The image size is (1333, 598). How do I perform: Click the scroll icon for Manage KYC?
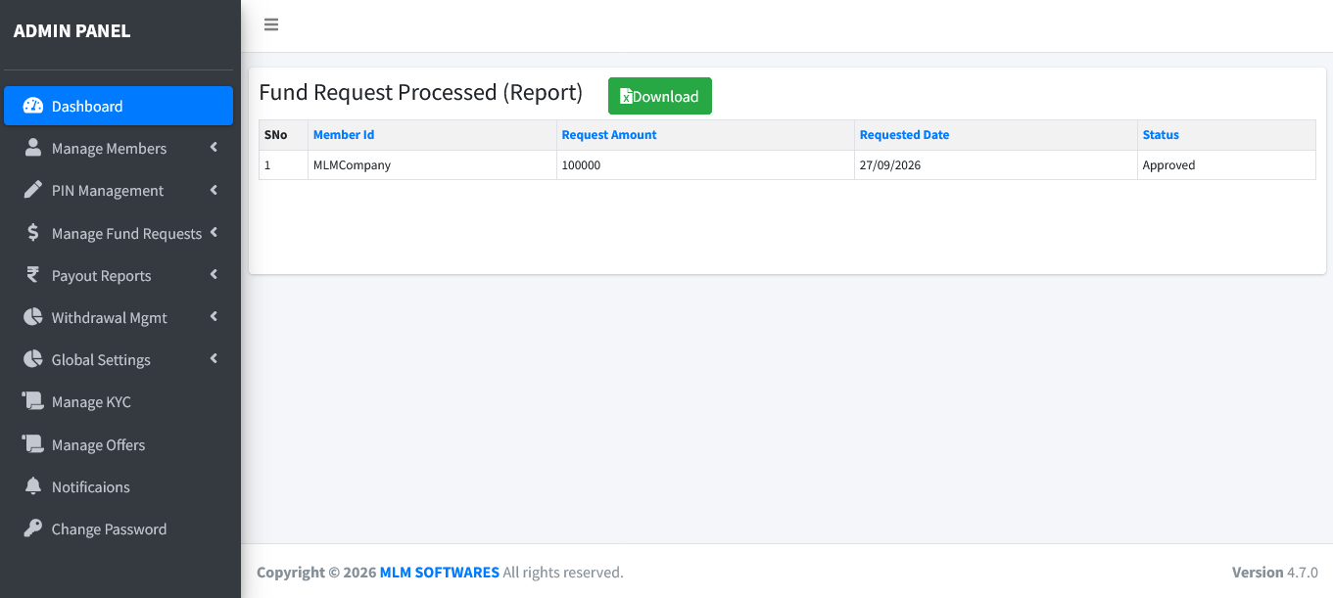(x=33, y=401)
